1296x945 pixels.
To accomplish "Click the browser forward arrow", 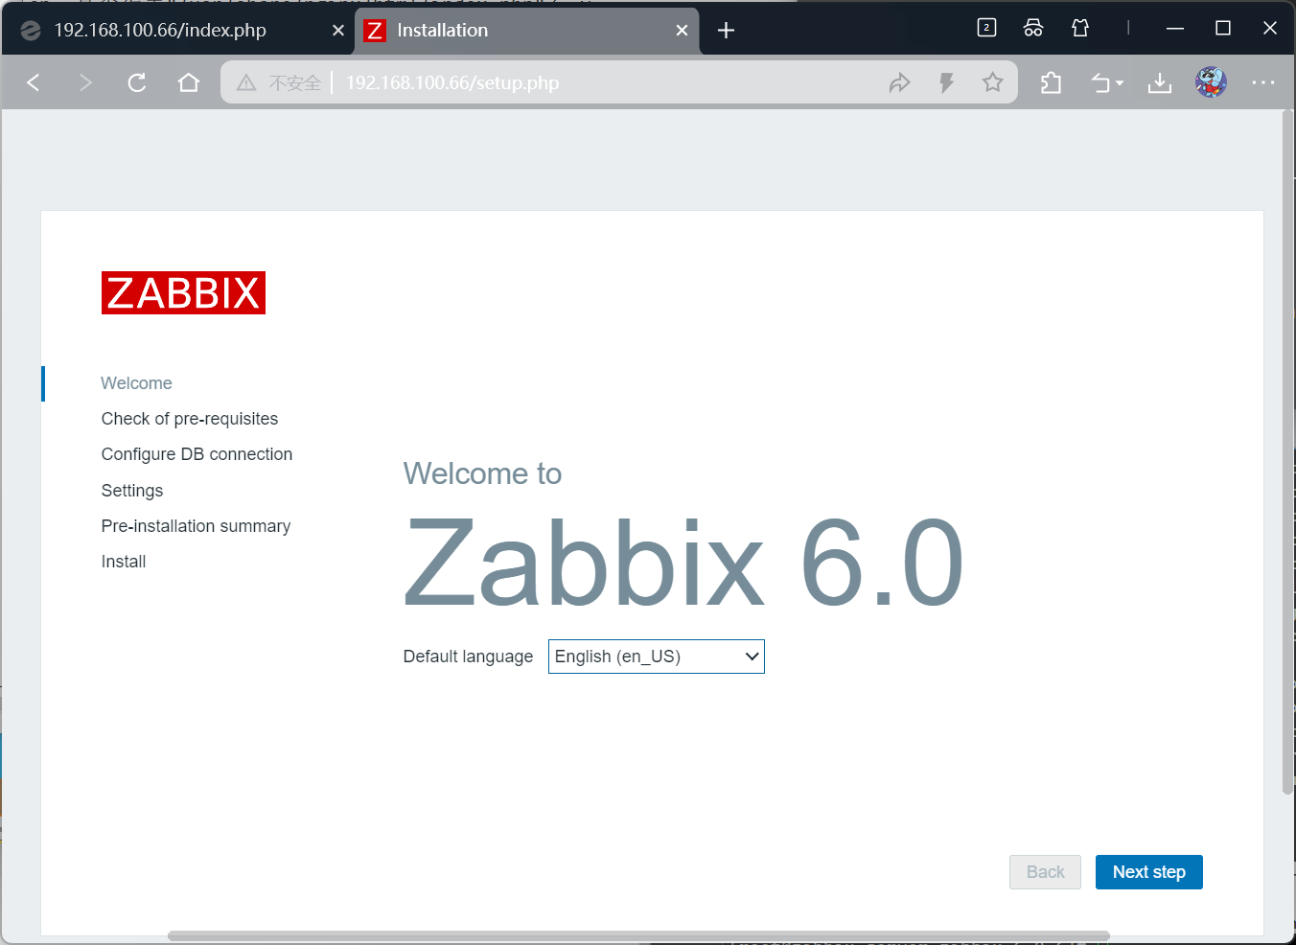I will click(x=85, y=82).
